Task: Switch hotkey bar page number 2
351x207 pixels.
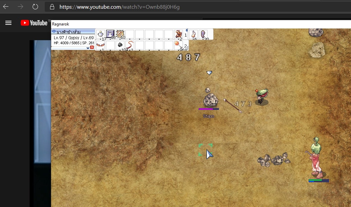Action: click(186, 46)
